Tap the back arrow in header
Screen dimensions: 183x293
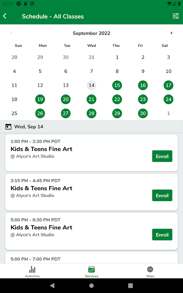[x=5, y=16]
